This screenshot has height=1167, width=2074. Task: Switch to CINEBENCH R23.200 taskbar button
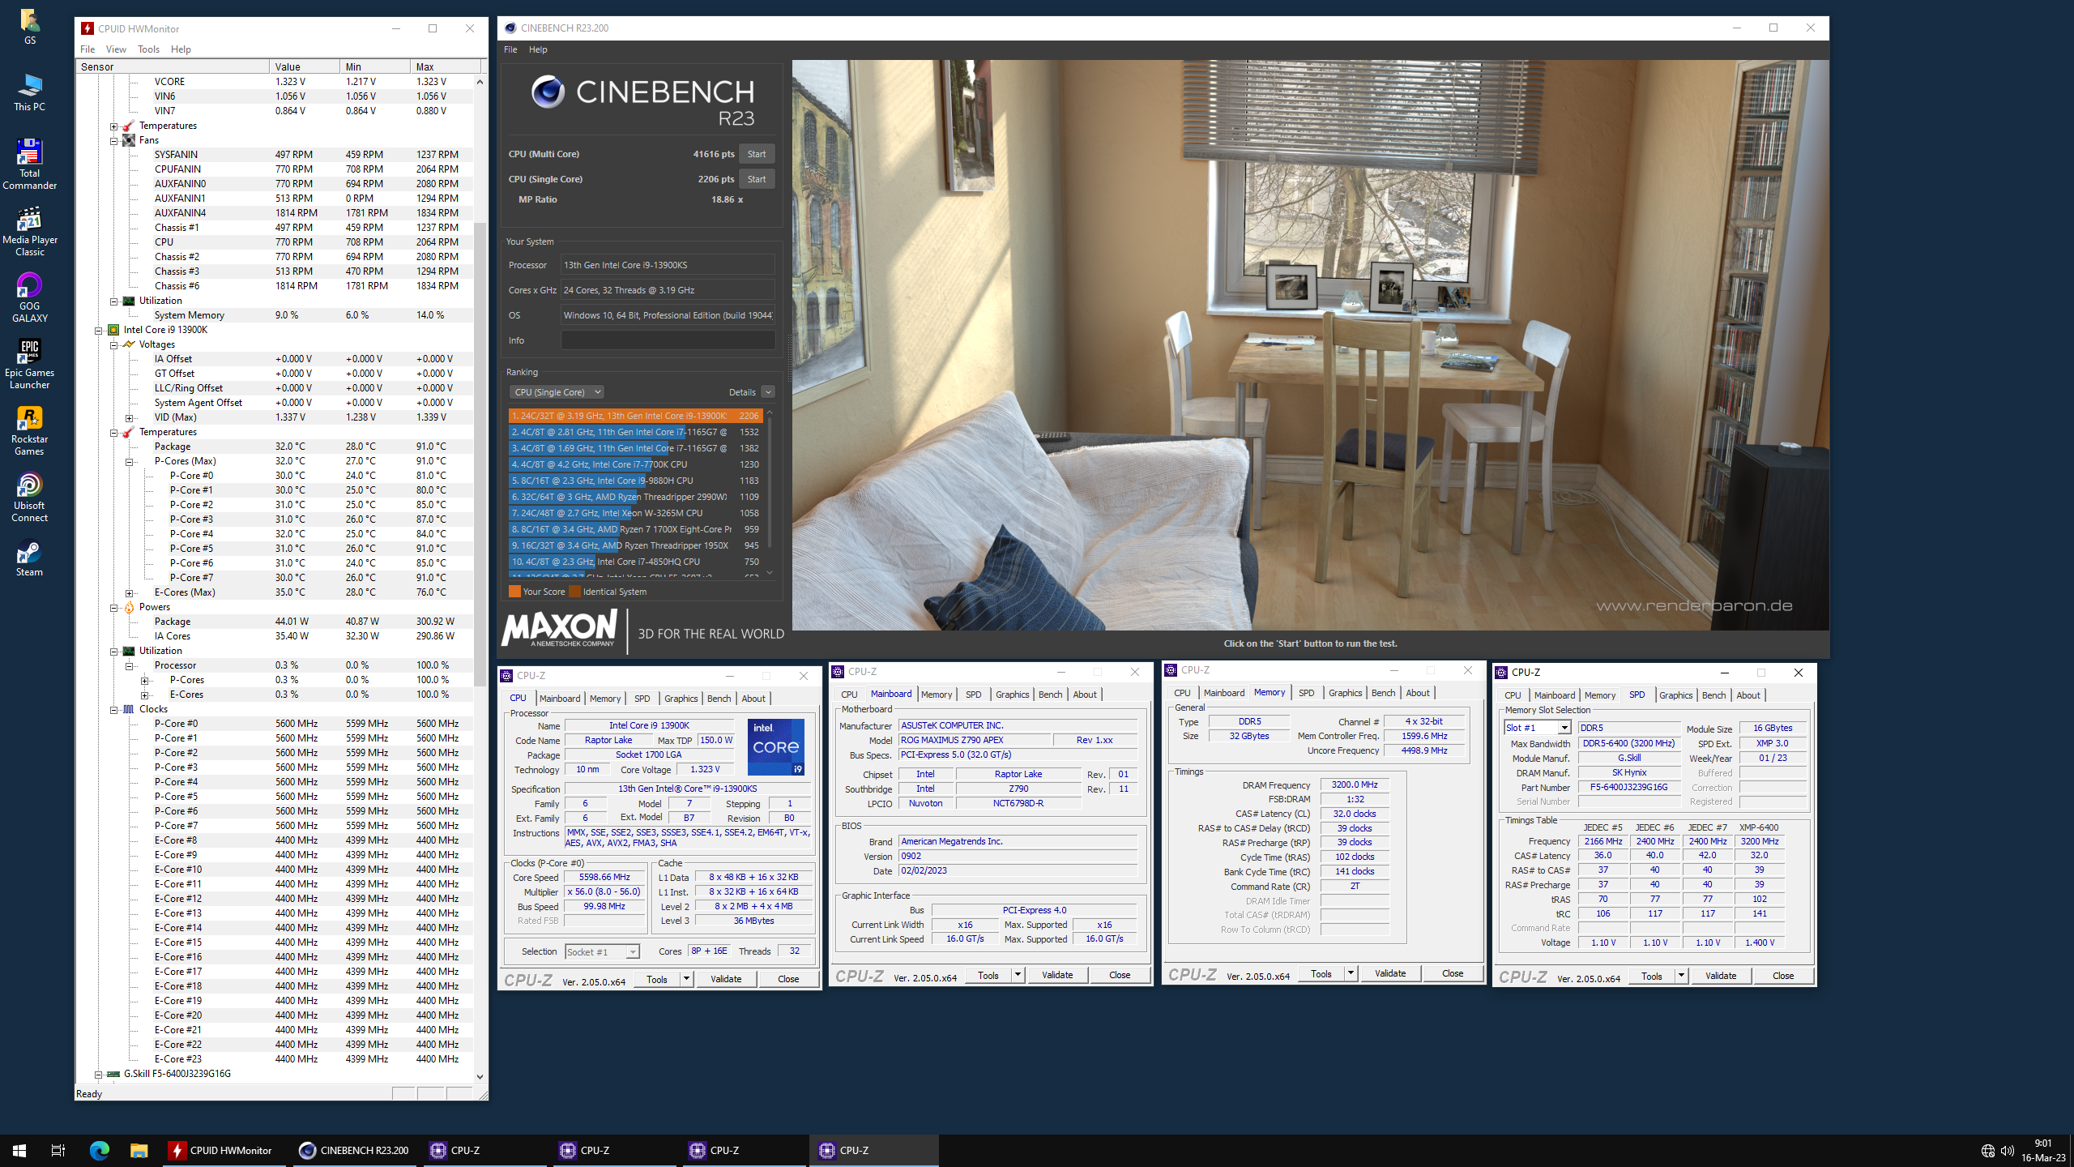(x=353, y=1150)
